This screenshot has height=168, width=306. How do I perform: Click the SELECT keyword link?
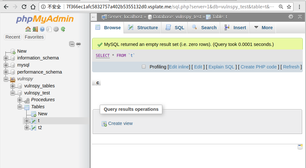pyautogui.click(x=103, y=56)
